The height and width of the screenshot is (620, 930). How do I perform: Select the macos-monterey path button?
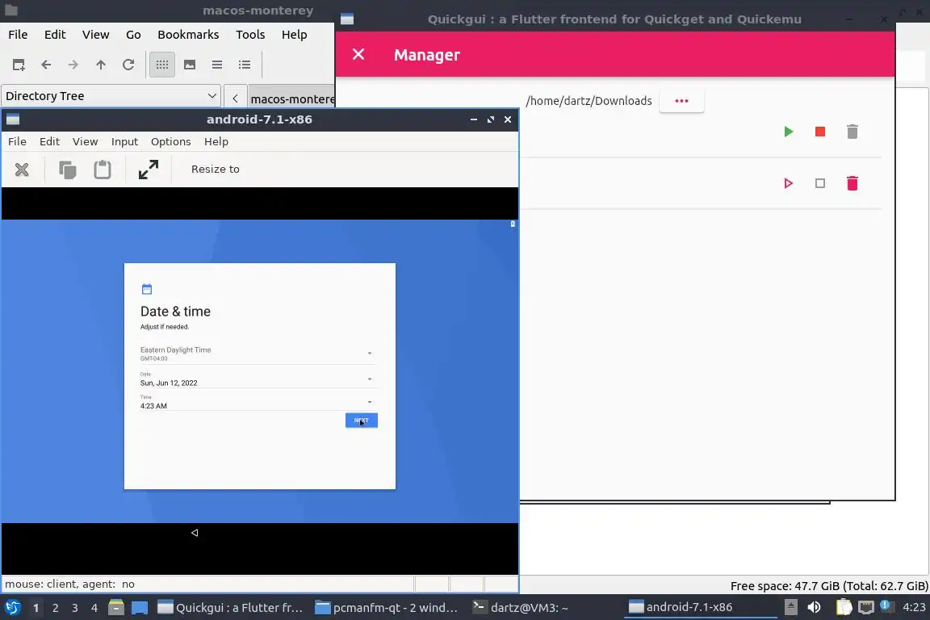[x=291, y=98]
